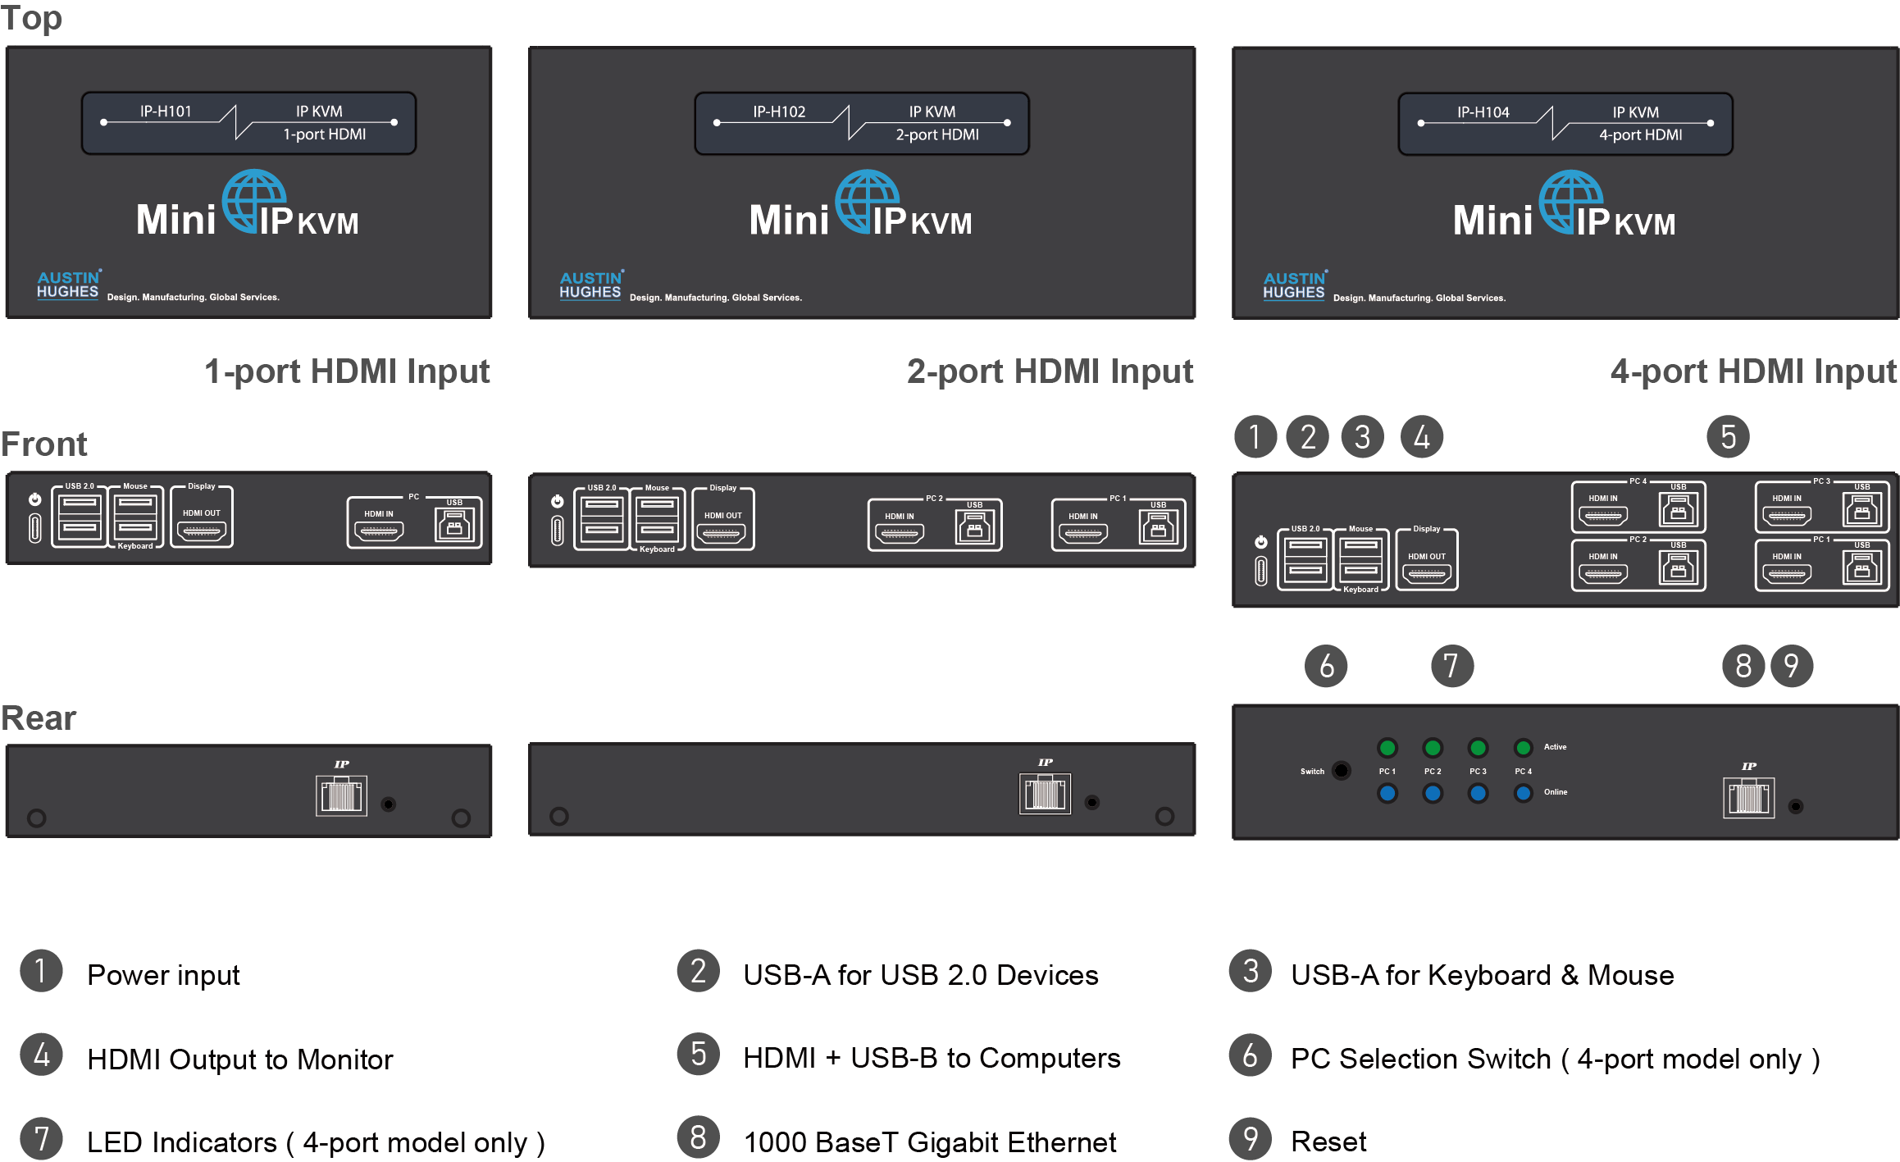Click the HDMI OUT port on the 4-port front panel

pos(1427,574)
